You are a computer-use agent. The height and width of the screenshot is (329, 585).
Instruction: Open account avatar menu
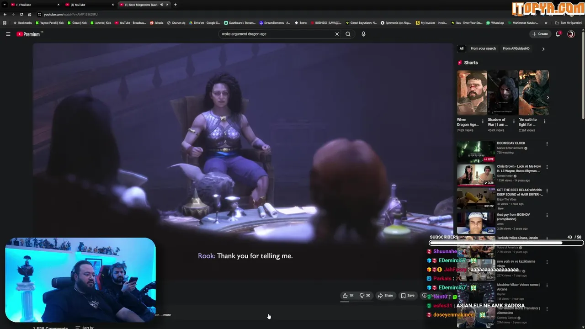pos(571,34)
